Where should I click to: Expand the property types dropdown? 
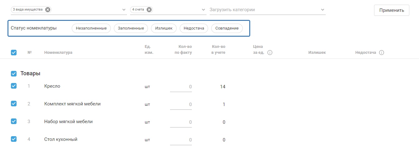pos(124,10)
